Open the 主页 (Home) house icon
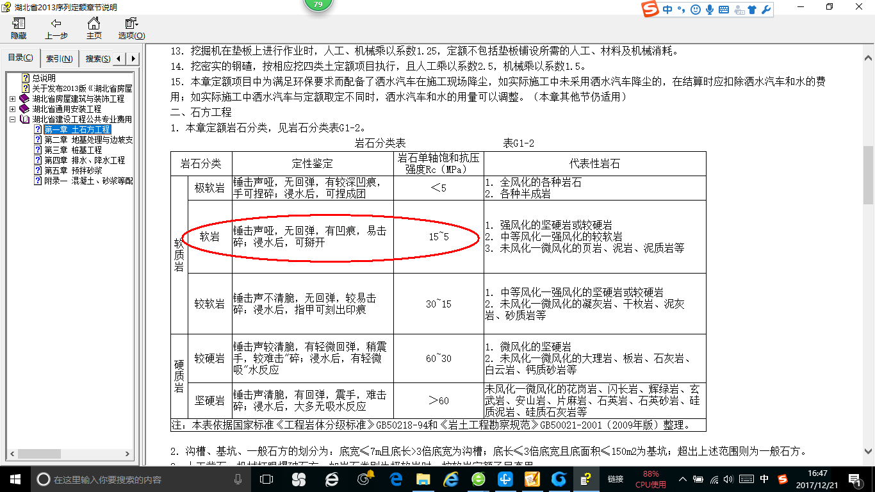The width and height of the screenshot is (875, 492). click(x=94, y=28)
